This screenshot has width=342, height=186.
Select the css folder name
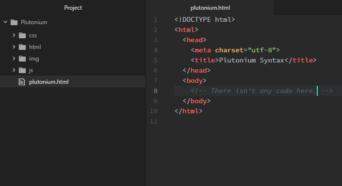pyautogui.click(x=33, y=35)
